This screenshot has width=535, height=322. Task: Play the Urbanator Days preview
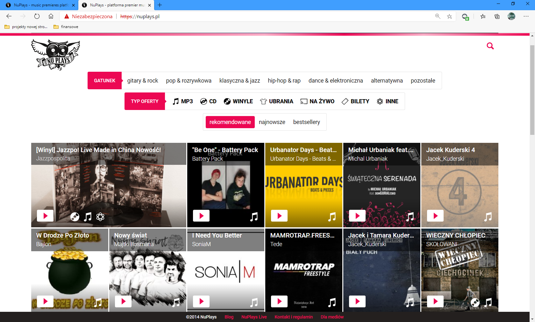279,216
